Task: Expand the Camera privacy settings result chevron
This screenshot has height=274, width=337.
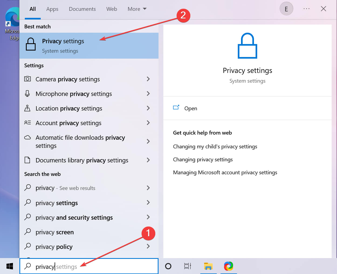Action: [x=148, y=79]
